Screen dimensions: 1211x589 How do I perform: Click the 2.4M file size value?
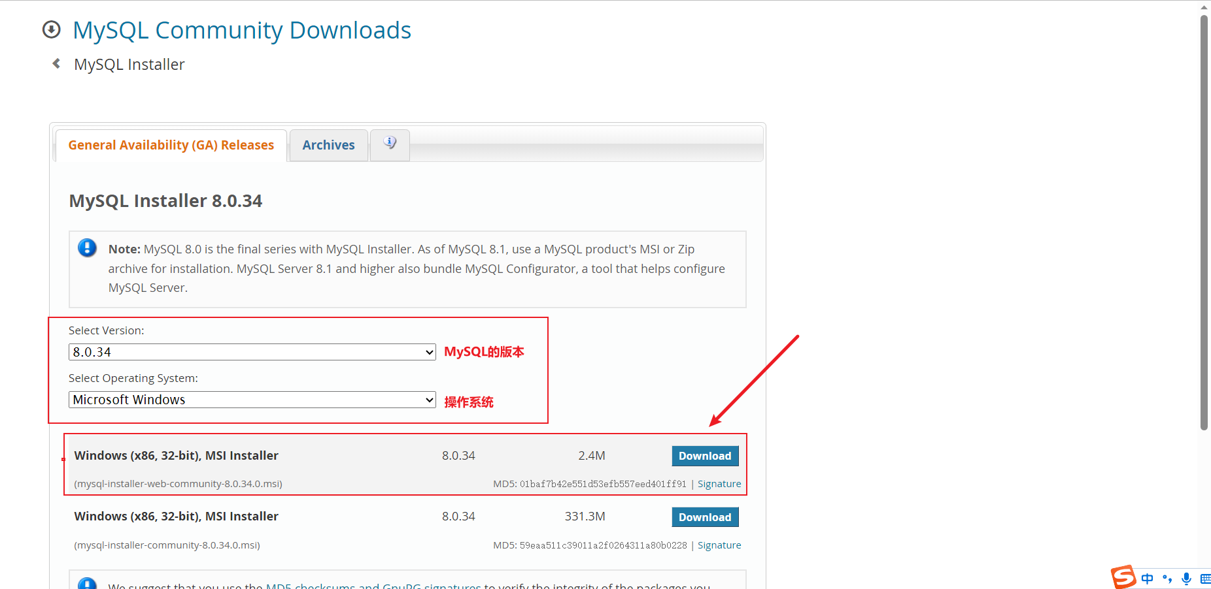[x=592, y=456]
